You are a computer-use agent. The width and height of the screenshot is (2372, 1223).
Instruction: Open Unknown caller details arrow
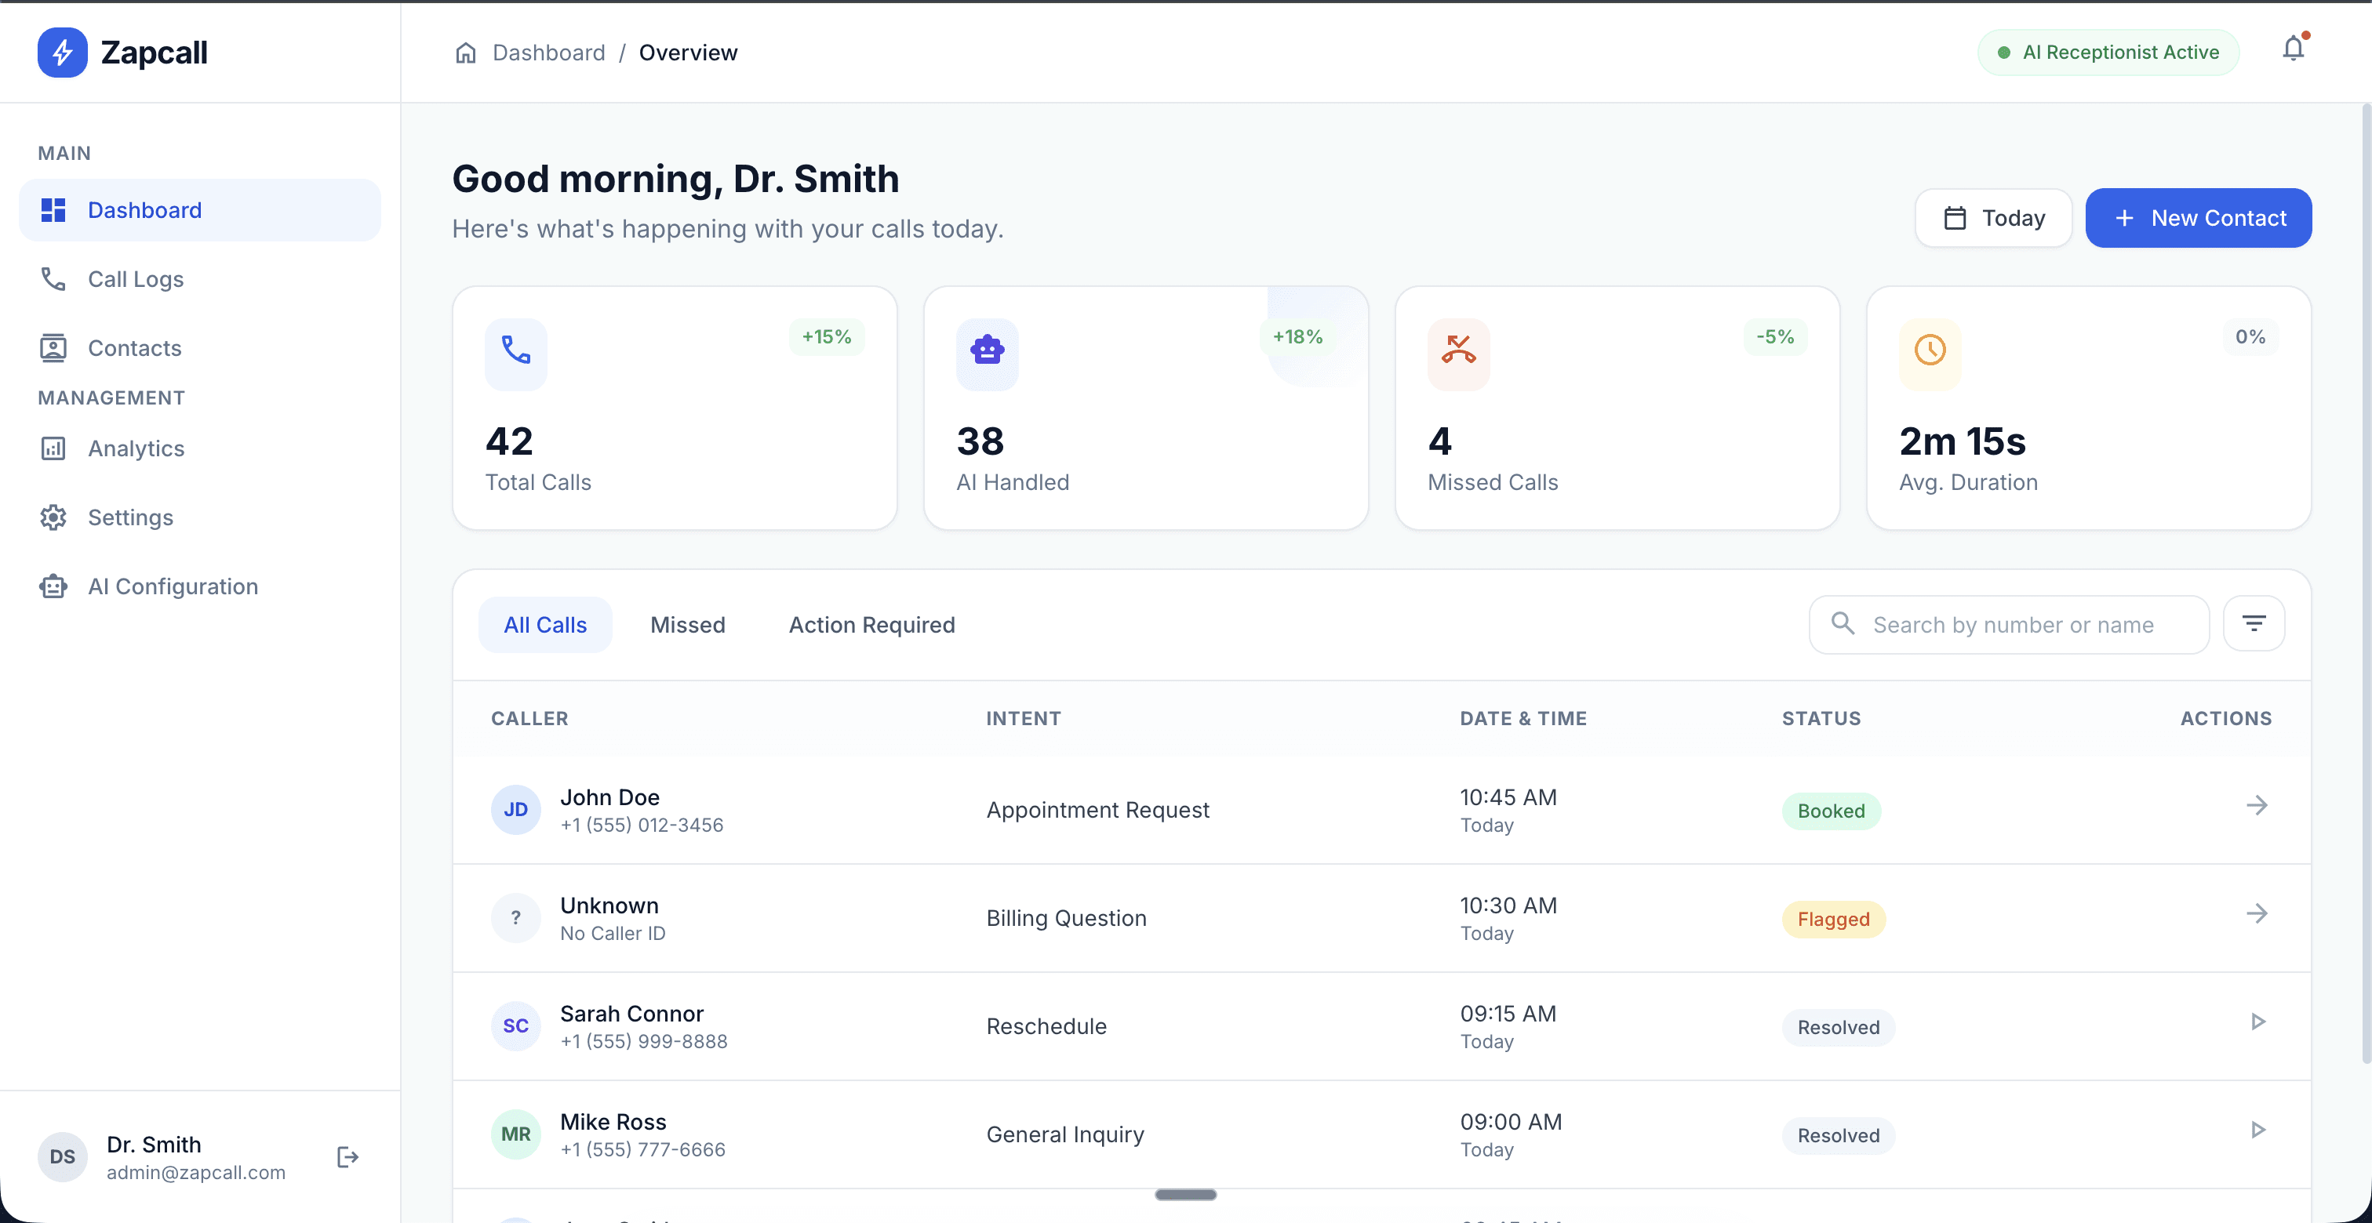(2256, 914)
